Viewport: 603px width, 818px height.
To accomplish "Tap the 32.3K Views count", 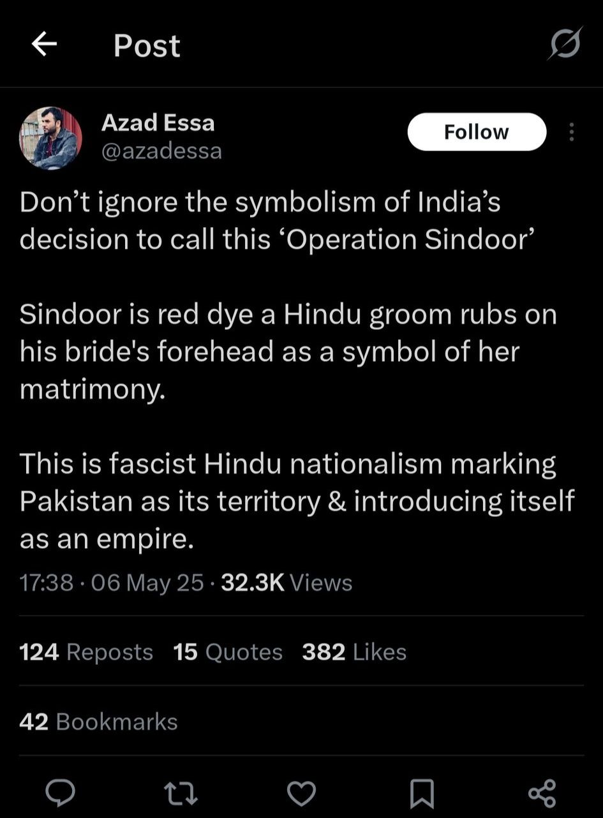I will tap(286, 583).
